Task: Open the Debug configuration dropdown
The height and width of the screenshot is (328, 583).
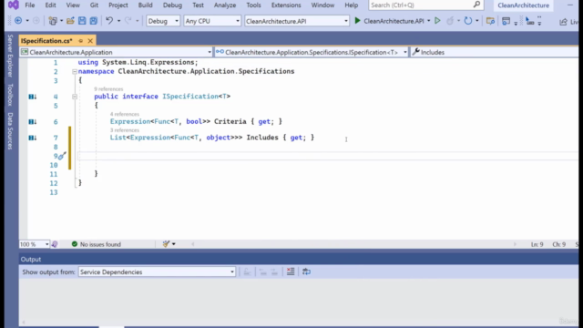Action: pyautogui.click(x=163, y=21)
